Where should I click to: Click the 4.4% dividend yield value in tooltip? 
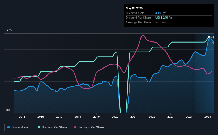pyautogui.click(x=158, y=13)
